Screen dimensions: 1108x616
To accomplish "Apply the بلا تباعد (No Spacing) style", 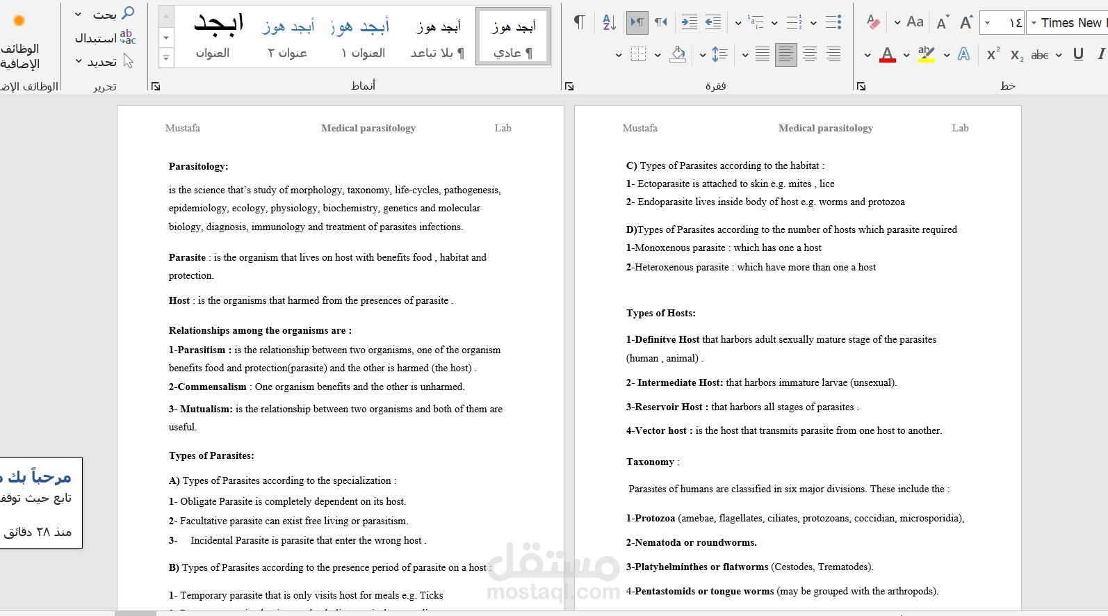I will [438, 36].
